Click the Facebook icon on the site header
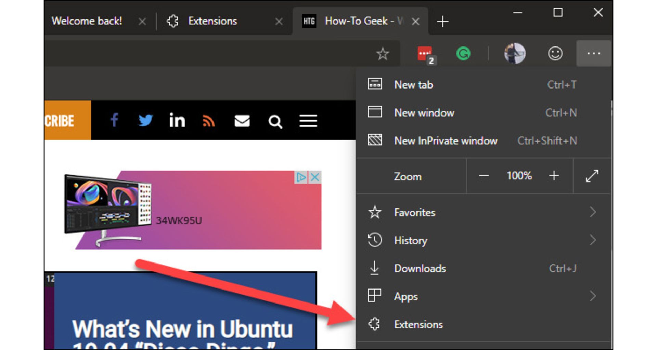This screenshot has height=350, width=657. (114, 120)
